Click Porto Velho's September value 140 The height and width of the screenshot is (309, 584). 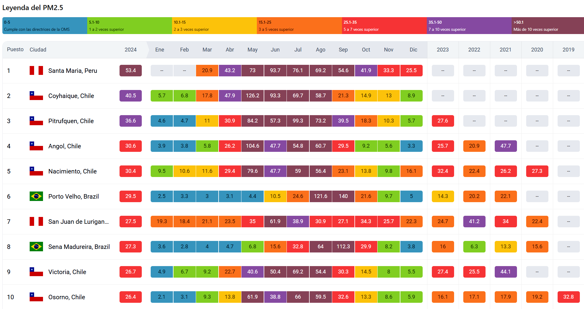pos(343,196)
